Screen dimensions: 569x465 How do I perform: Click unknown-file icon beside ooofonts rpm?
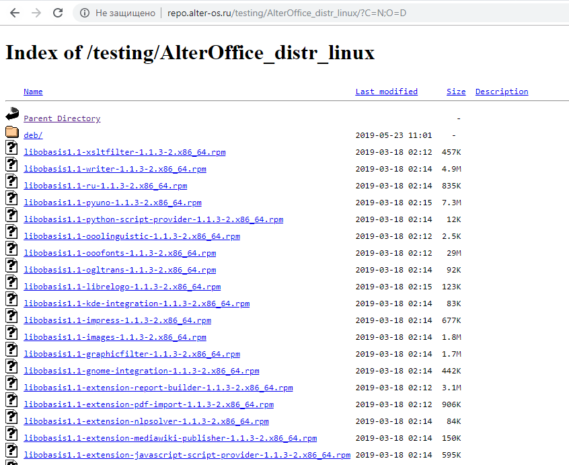pos(11,249)
